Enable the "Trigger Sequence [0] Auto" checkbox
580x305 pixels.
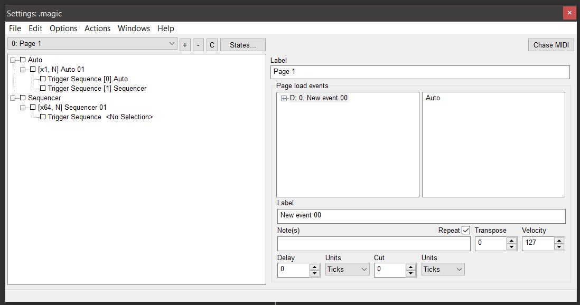[x=42, y=79]
